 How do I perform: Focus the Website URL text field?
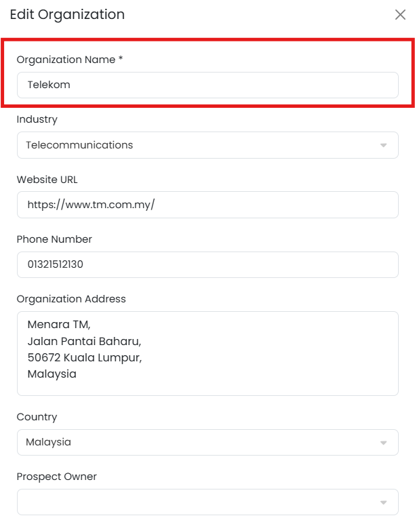pos(207,205)
